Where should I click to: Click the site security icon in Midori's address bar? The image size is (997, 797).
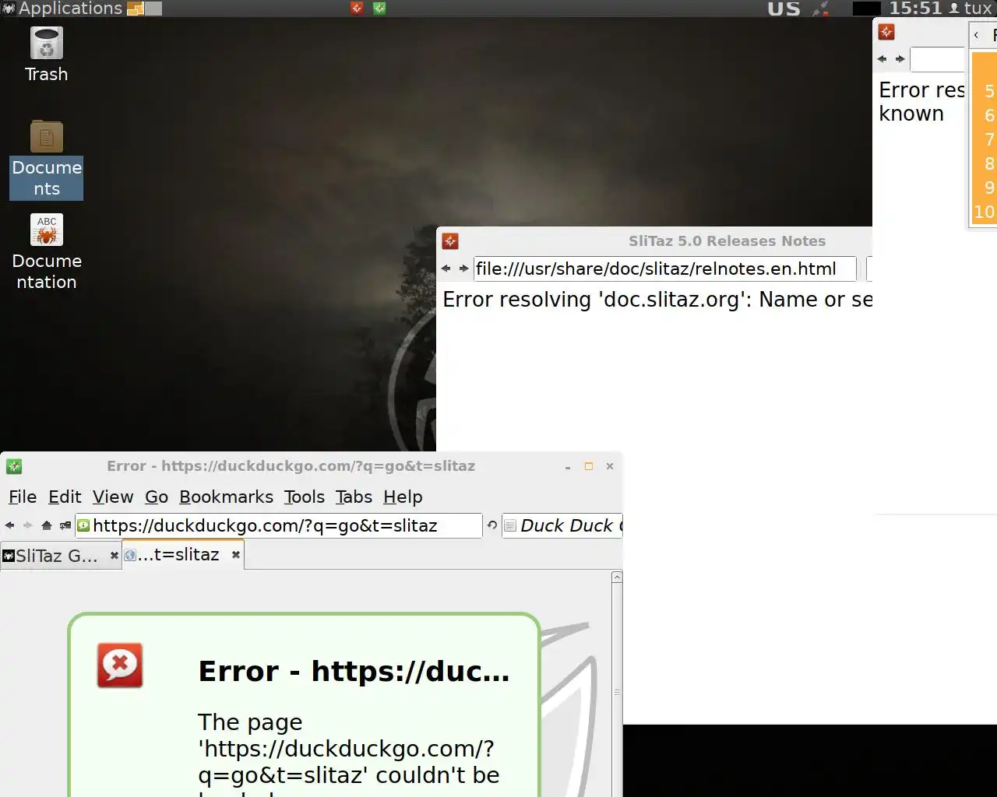click(x=84, y=526)
